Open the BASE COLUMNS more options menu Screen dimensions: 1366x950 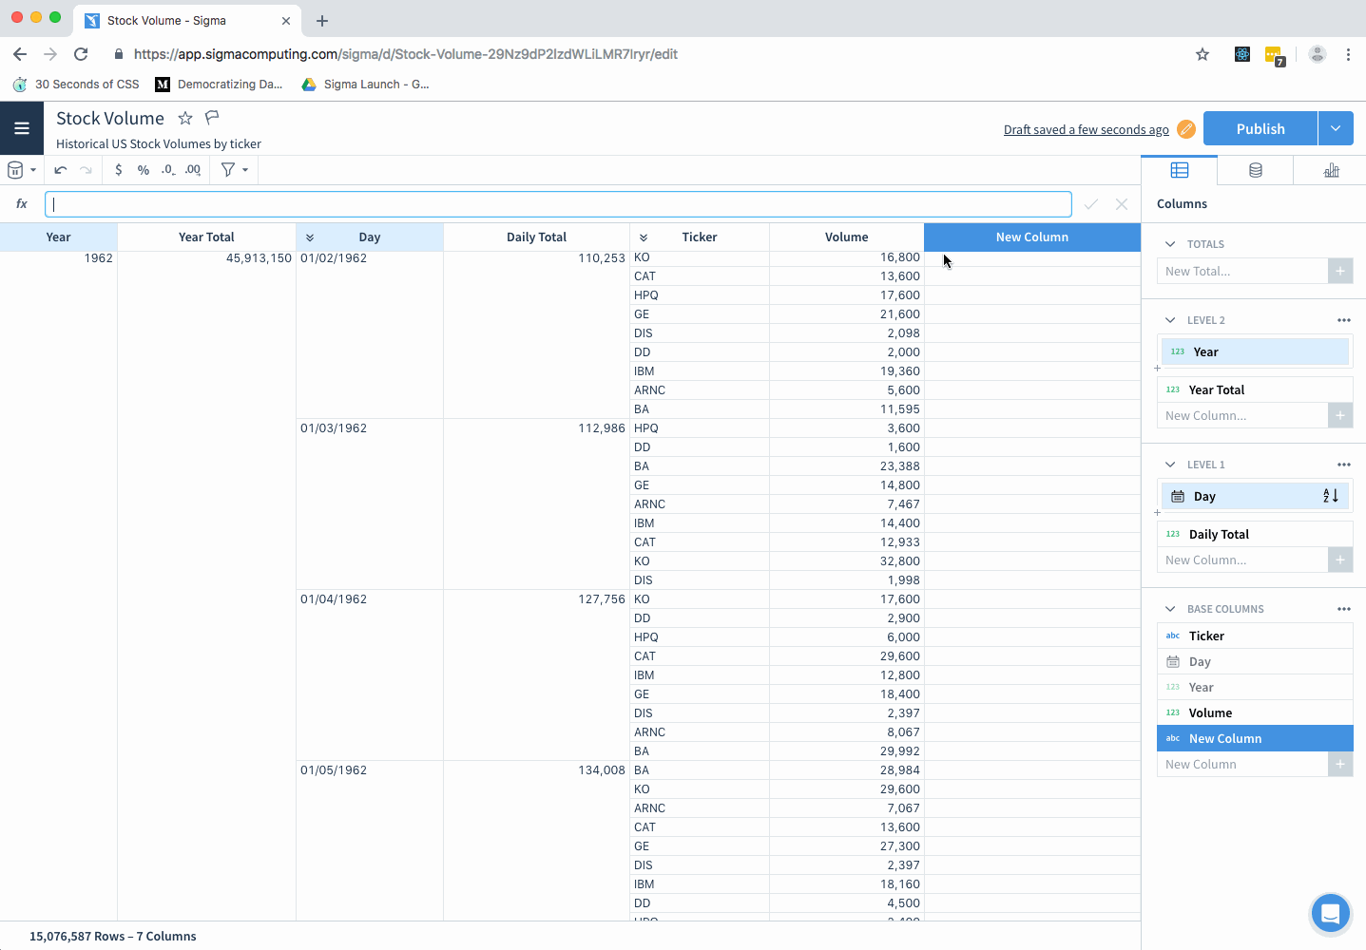[x=1344, y=609]
